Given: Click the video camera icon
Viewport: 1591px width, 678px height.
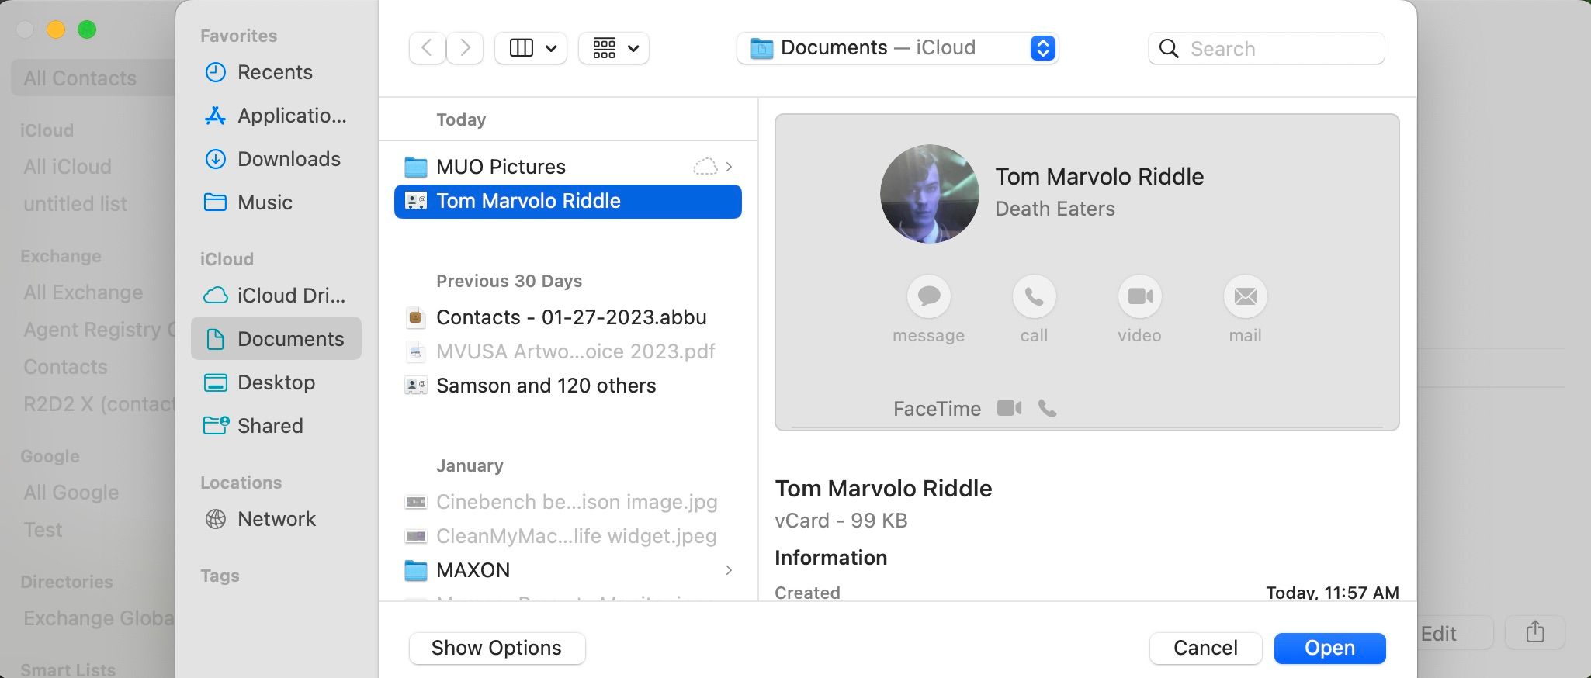Looking at the screenshot, I should coord(1139,296).
